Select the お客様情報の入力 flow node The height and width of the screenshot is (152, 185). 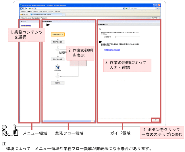point(58,34)
